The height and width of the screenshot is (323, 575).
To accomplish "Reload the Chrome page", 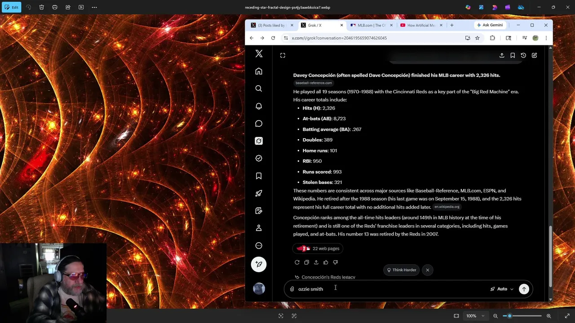I will click(x=273, y=38).
